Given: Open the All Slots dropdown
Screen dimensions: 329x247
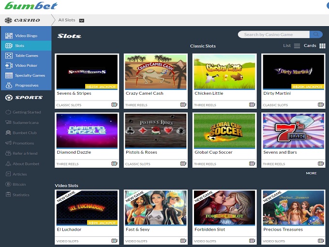Looking at the screenshot, I should click(81, 20).
